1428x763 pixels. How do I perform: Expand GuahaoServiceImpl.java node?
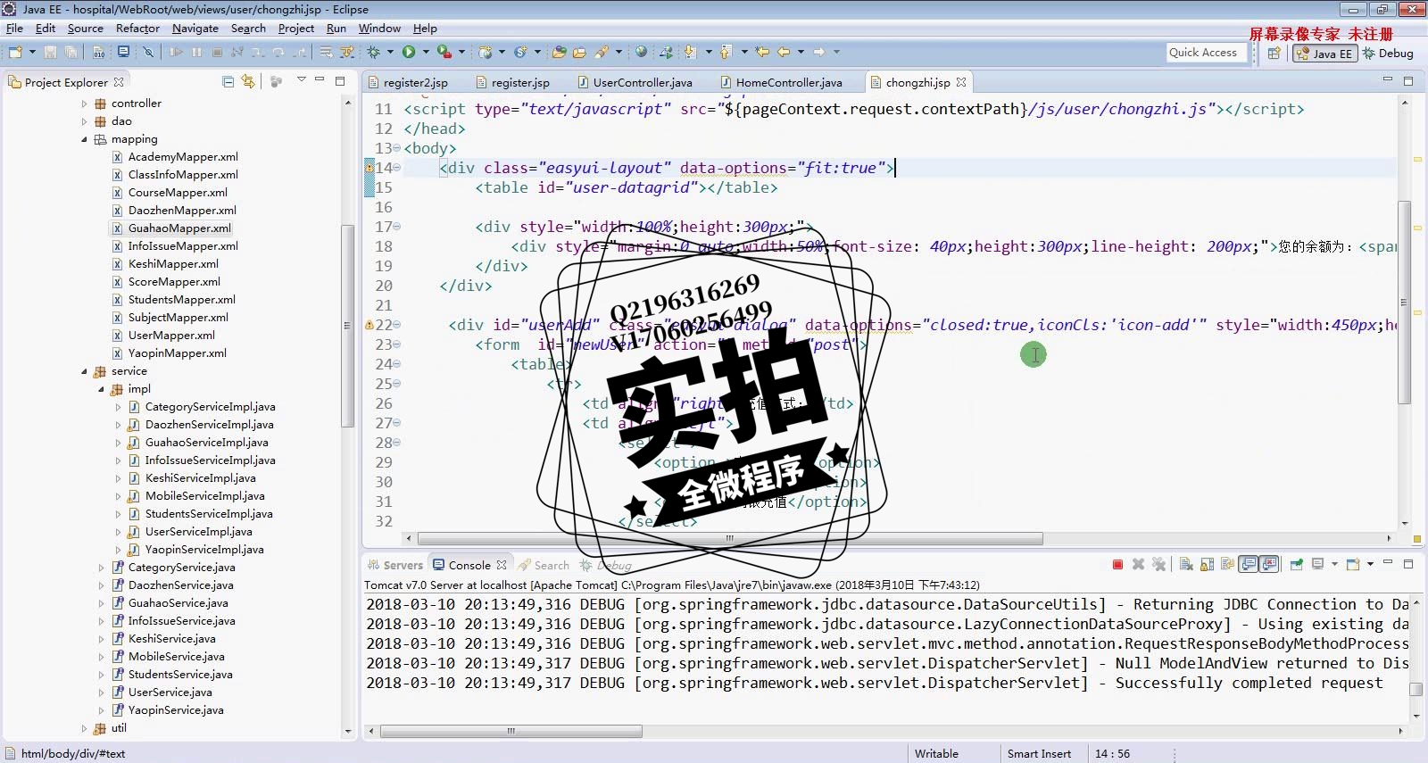(118, 443)
